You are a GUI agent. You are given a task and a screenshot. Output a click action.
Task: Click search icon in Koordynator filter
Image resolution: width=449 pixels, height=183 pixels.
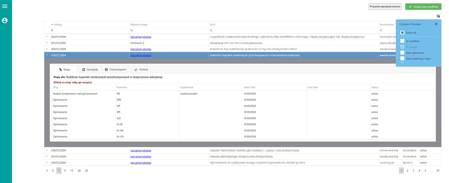point(381,30)
